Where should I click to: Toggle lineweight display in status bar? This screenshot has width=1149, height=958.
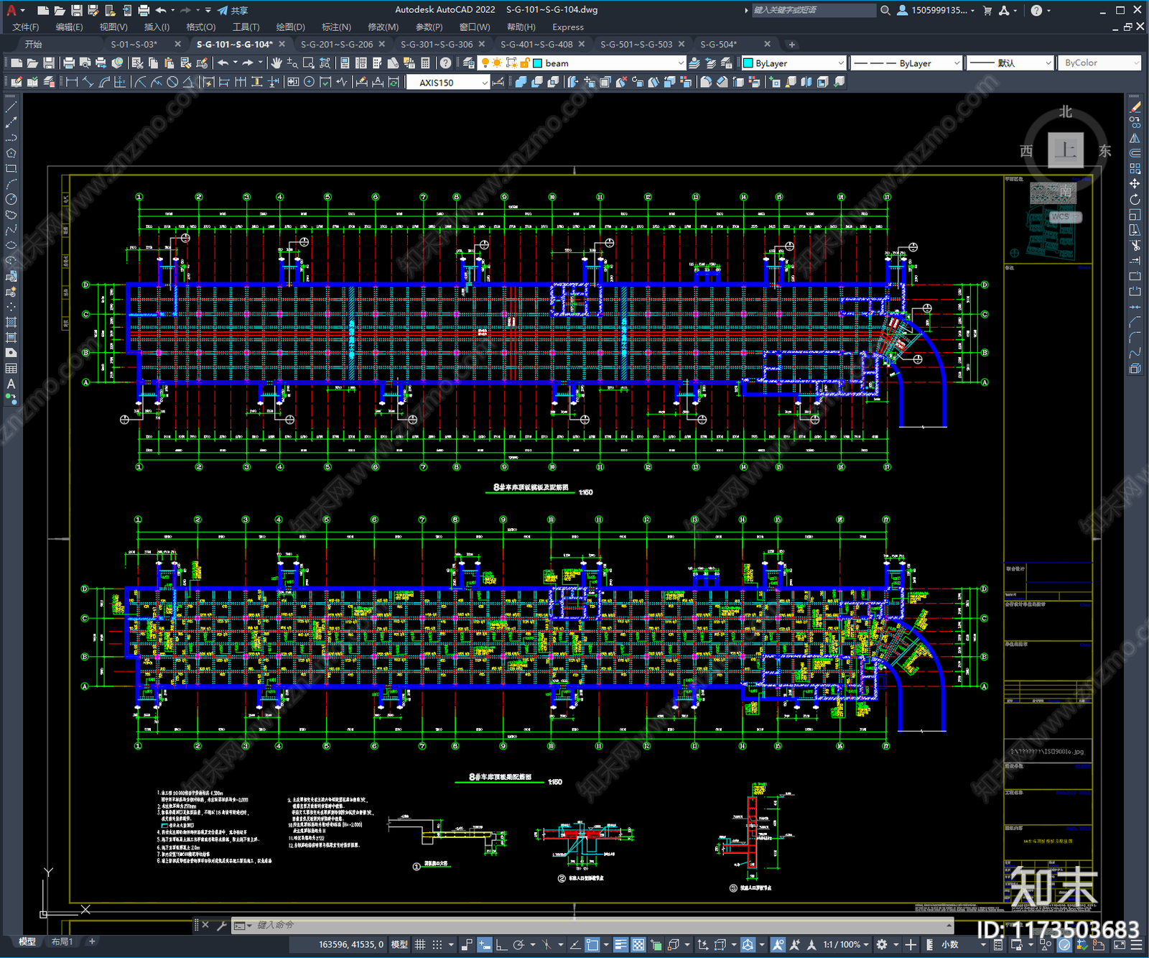tap(621, 944)
